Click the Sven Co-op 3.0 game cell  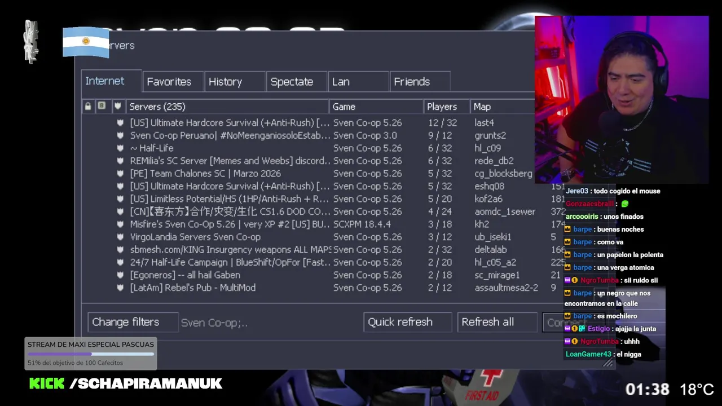(365, 135)
